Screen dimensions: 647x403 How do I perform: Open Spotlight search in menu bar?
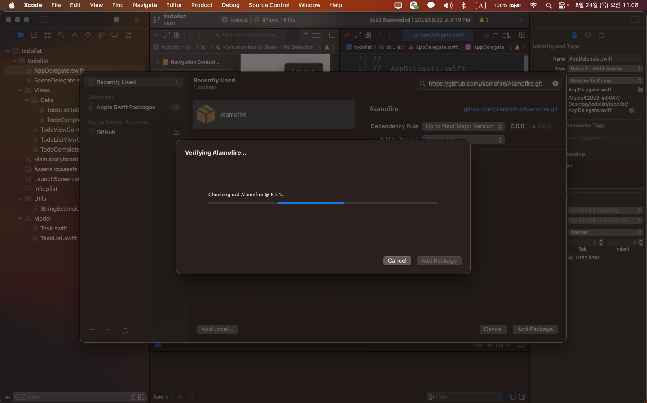(x=549, y=5)
